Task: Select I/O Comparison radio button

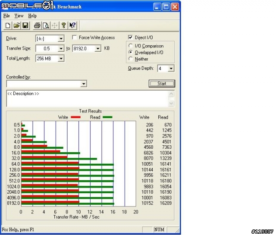Action: pos(130,46)
